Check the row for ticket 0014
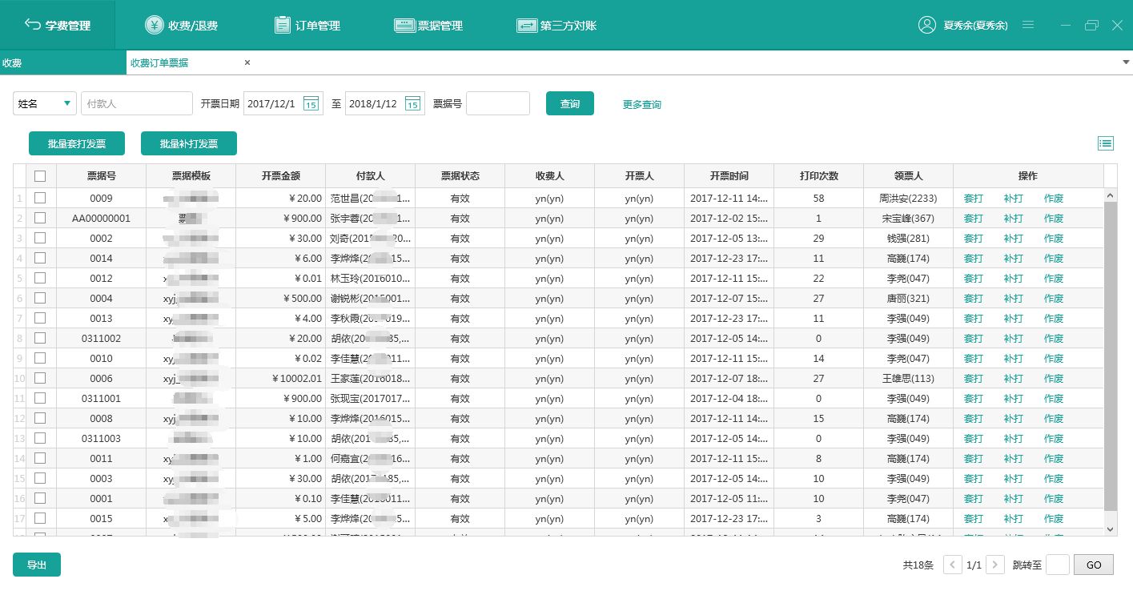The width and height of the screenshot is (1133, 599). [40, 258]
